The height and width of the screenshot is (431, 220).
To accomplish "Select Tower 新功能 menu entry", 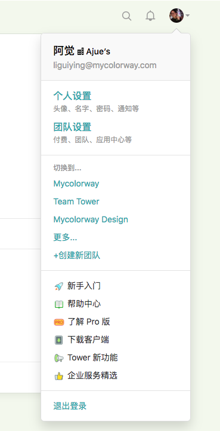I will pyautogui.click(x=93, y=357).
